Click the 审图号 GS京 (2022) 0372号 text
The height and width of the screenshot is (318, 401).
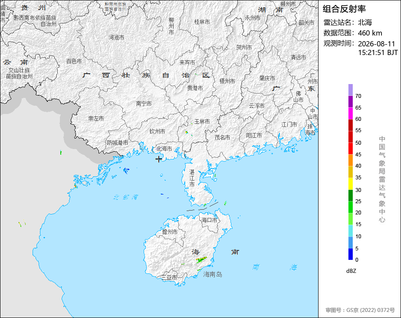point(360,310)
